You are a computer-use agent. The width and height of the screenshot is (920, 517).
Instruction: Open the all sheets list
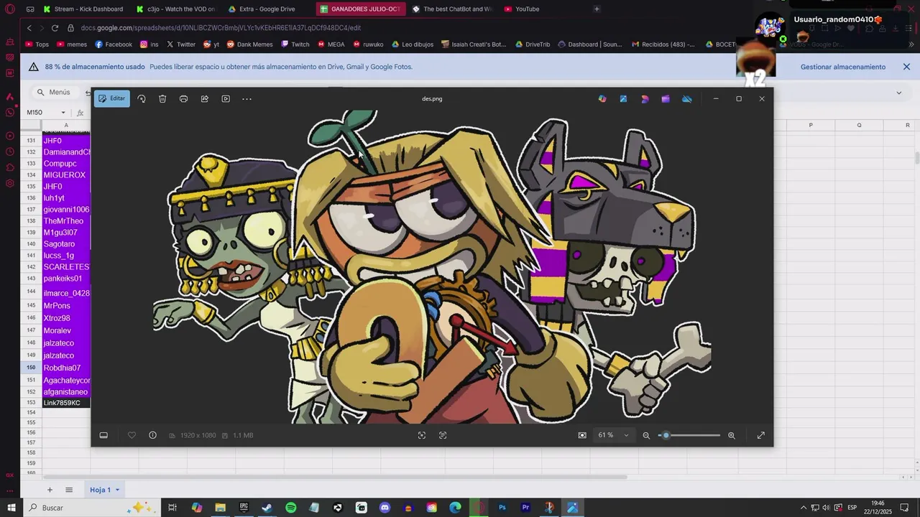pyautogui.click(x=69, y=490)
